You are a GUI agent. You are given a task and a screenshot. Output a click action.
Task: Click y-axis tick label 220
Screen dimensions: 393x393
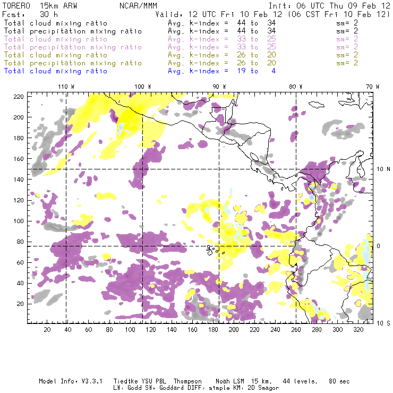[x=19, y=96]
